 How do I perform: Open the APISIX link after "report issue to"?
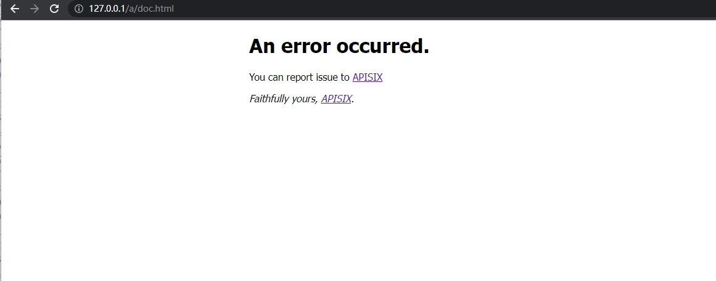[x=368, y=78]
